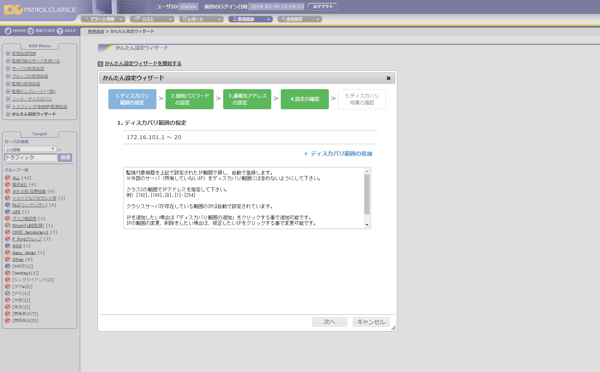Image resolution: width=600 pixels, height=372 pixels.
Task: Click the description box scroll-down arrow
Action: coord(367,225)
